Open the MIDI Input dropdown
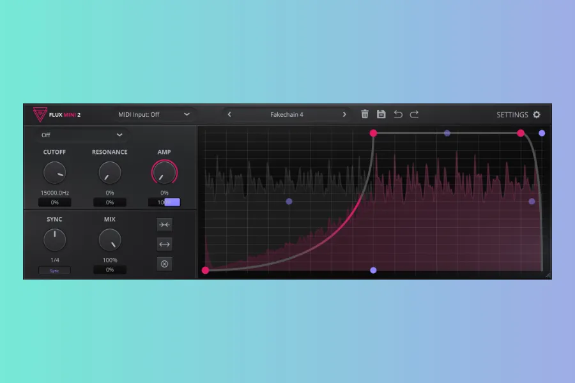Image resolution: width=575 pixels, height=383 pixels. [154, 114]
